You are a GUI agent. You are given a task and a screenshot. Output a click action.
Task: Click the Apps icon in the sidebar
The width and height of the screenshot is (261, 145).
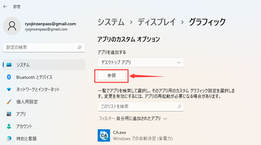(x=9, y=114)
